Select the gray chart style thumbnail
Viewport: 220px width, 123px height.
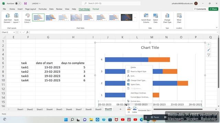[x=76, y=17]
